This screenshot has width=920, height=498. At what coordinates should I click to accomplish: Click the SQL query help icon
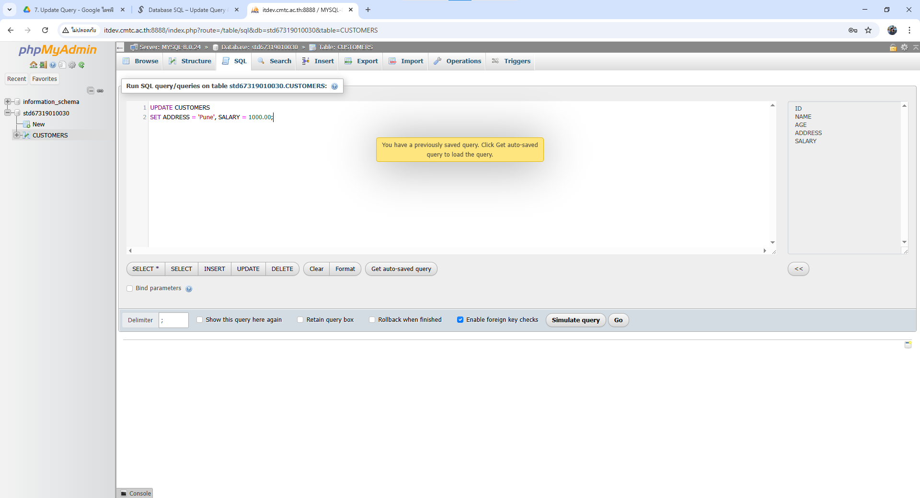pos(334,86)
